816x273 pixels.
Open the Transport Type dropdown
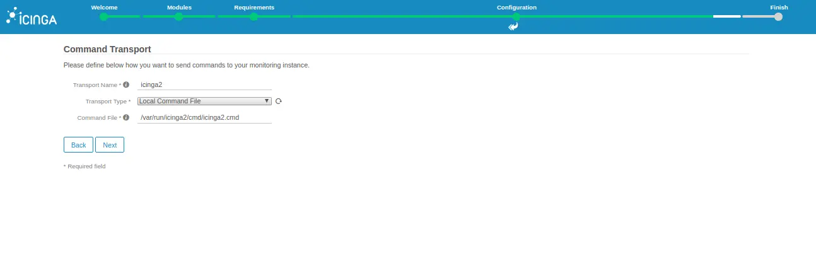pyautogui.click(x=204, y=101)
